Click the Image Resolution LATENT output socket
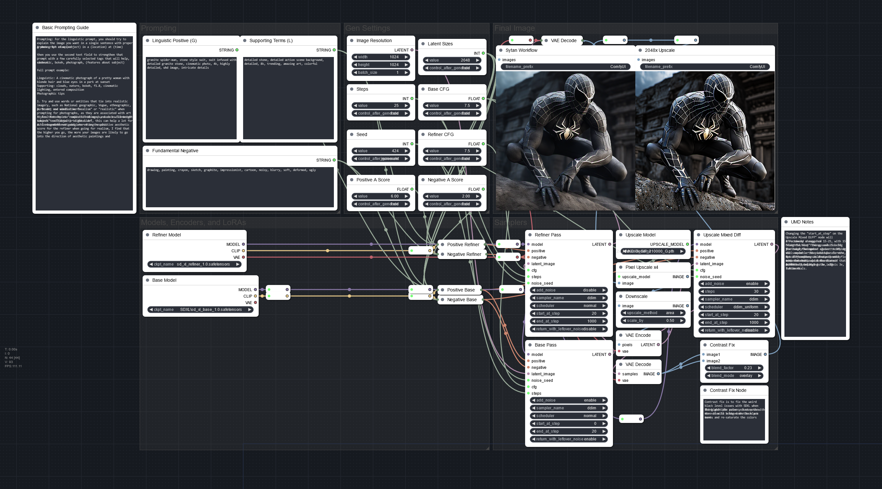 412,50
